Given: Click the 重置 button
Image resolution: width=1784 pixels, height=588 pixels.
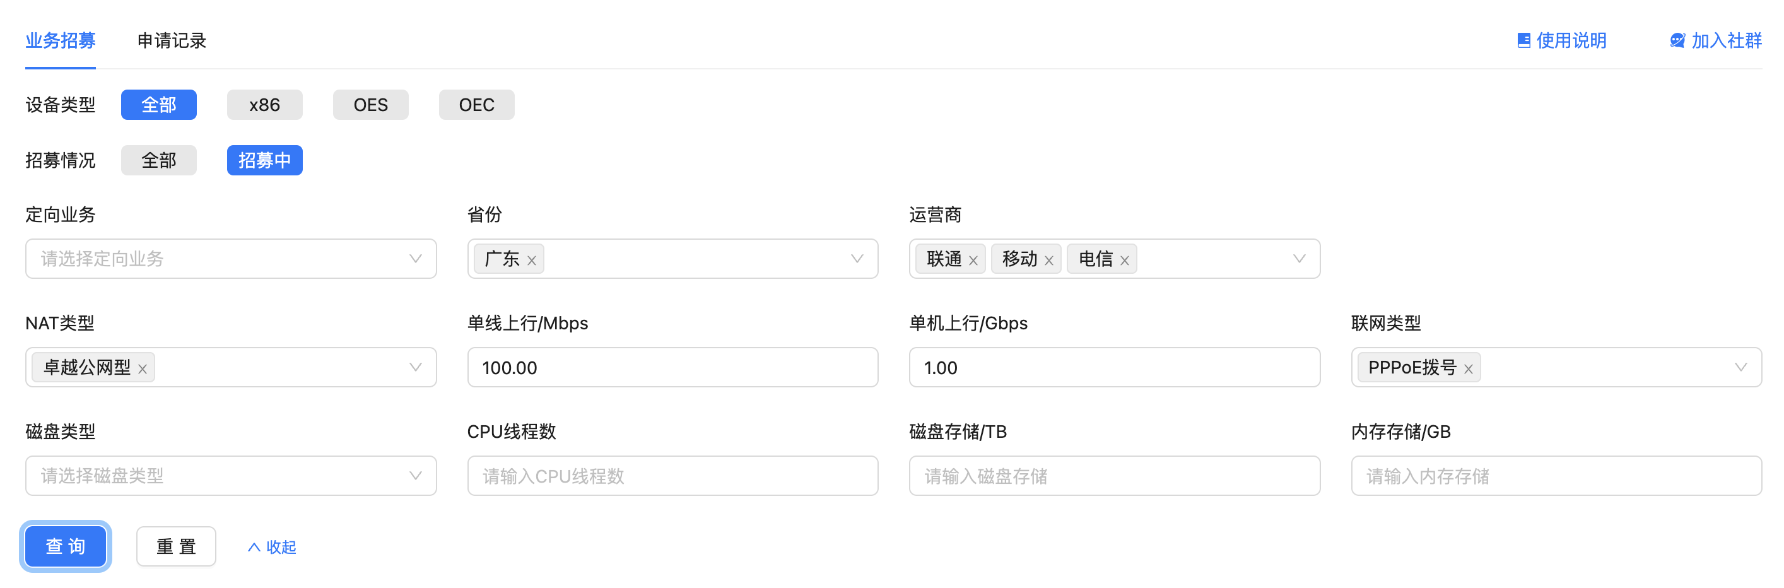Looking at the screenshot, I should [x=176, y=546].
